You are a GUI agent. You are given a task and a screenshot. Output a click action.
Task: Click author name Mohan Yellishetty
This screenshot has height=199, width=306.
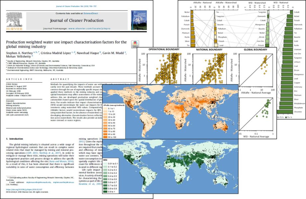click(19, 57)
